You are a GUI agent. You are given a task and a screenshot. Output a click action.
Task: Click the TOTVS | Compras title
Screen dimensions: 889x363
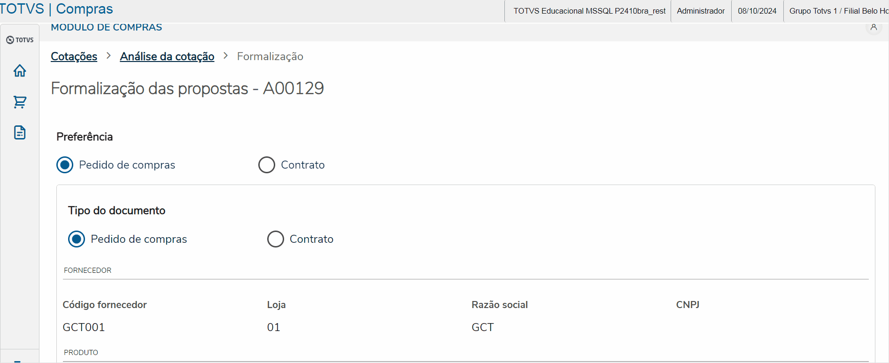(x=56, y=9)
